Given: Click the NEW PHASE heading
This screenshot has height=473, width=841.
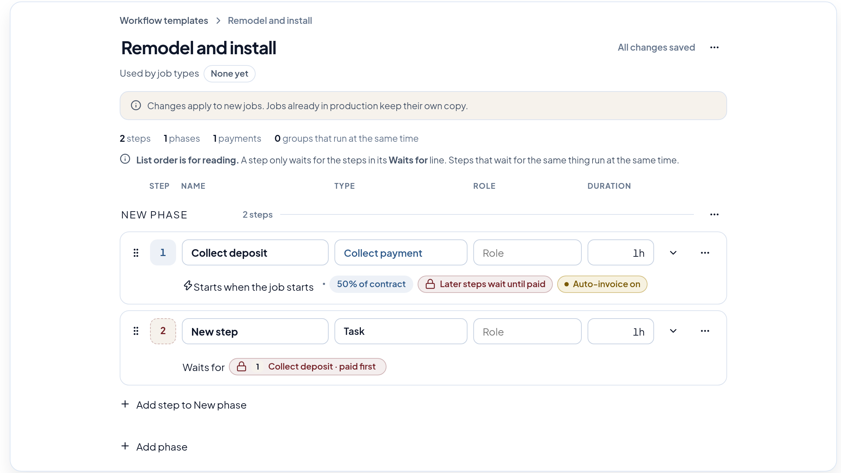Looking at the screenshot, I should click(x=154, y=215).
